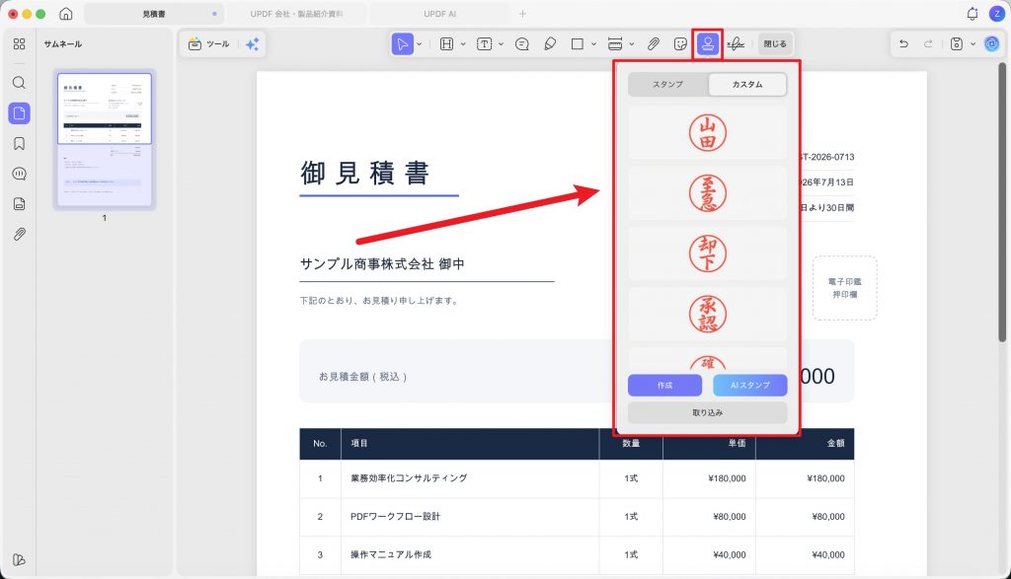Open the sticker tool
This screenshot has width=1011, height=579.
click(680, 43)
